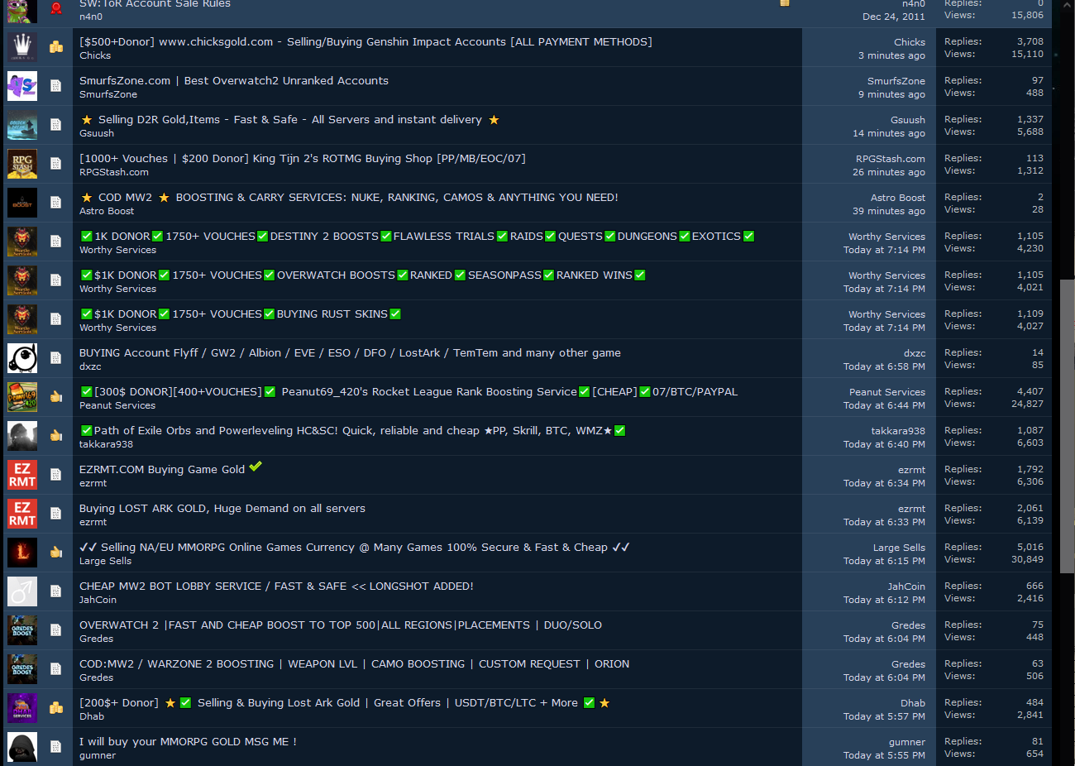Screen dimensions: 1075x766
Task: Click the Peanut Services avatar image
Action: click(22, 397)
